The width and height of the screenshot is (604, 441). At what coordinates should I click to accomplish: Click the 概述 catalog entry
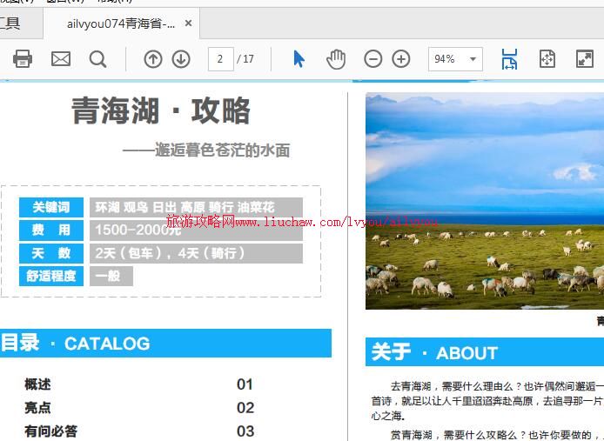[x=37, y=384]
